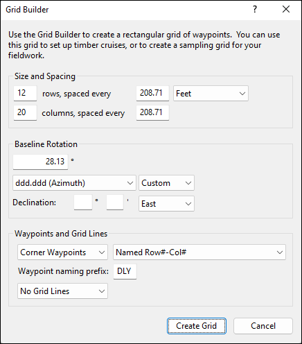Click the column spacing field 208.71
Viewport: 302px width, 344px height.
pos(152,112)
